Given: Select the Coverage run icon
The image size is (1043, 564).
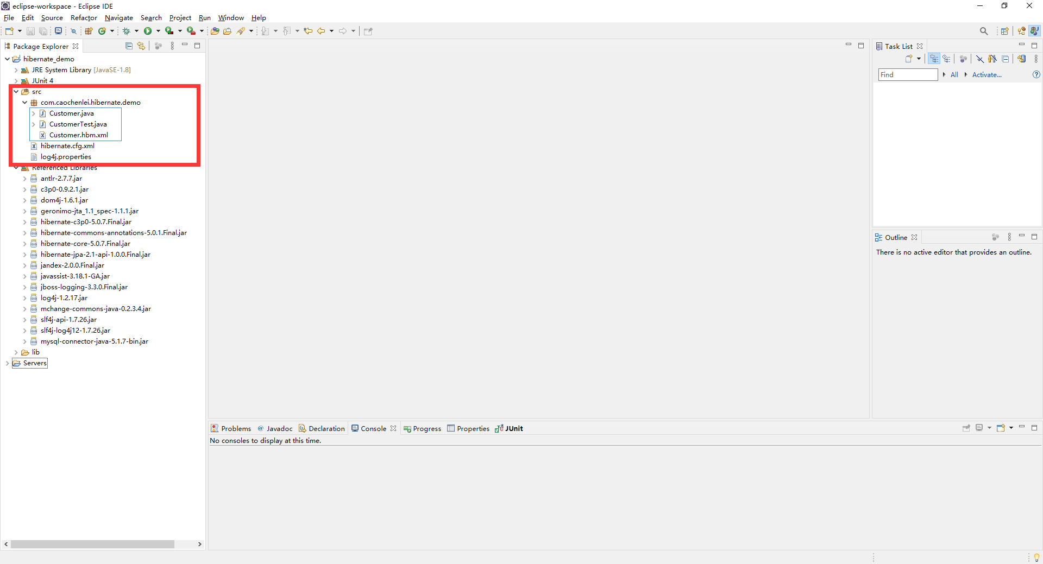Looking at the screenshot, I should point(169,31).
